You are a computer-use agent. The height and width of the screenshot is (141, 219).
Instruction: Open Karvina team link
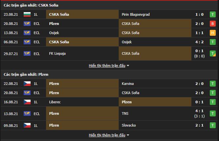point(128,84)
